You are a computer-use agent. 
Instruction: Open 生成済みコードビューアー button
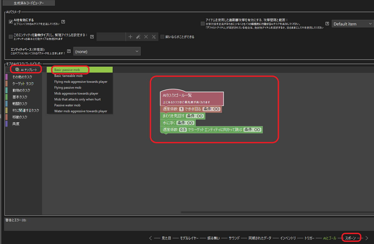coord(29,3)
